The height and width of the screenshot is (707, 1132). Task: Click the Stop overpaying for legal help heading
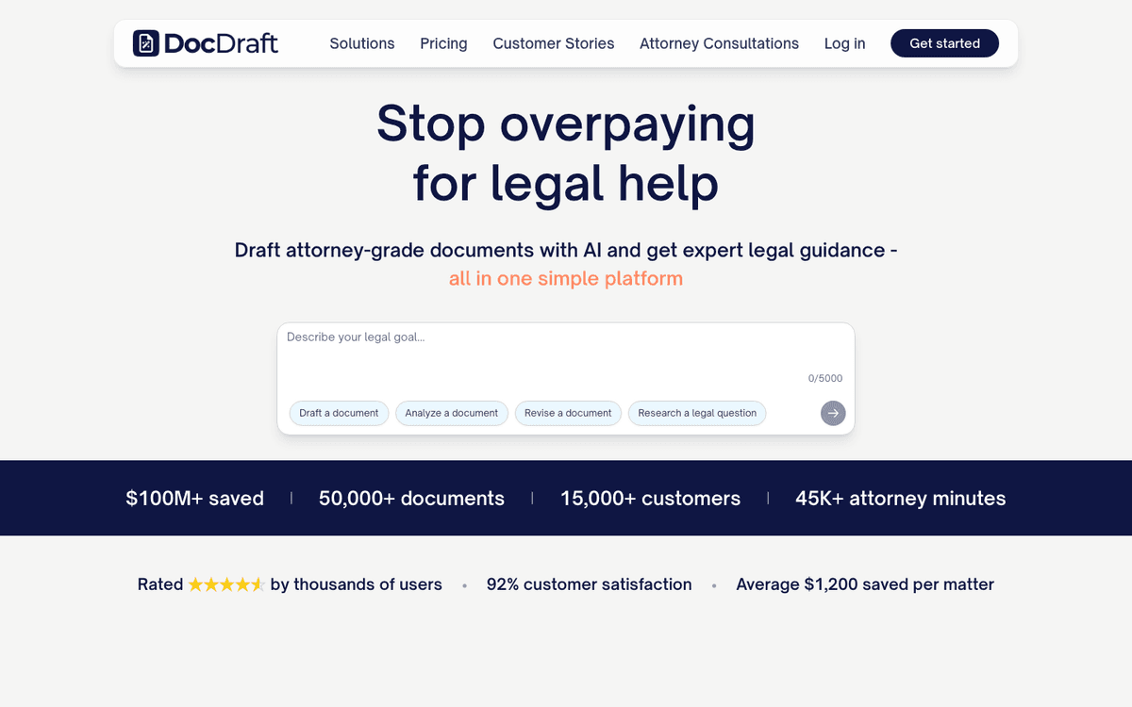pos(566,153)
